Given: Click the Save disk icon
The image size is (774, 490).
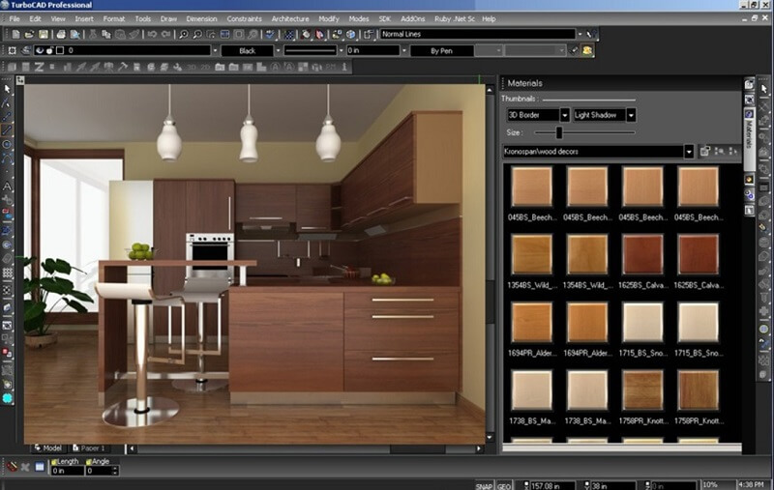Looking at the screenshot, I should (x=45, y=35).
